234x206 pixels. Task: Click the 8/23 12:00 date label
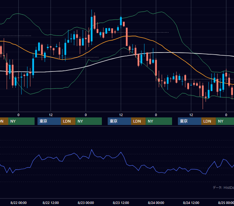click(121, 203)
